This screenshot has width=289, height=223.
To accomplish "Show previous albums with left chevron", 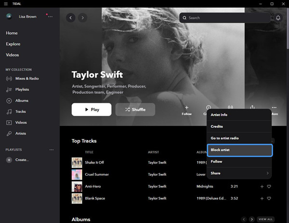I will [x=244, y=219].
